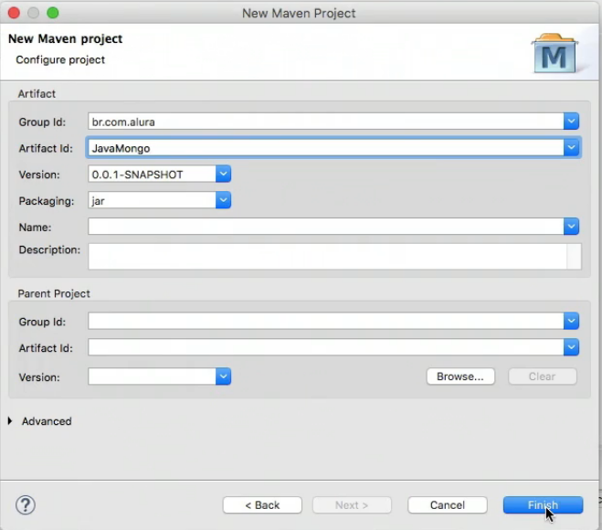Open the Parent Project Version dropdown arrow
Viewport: 602px width, 530px height.
pos(223,376)
